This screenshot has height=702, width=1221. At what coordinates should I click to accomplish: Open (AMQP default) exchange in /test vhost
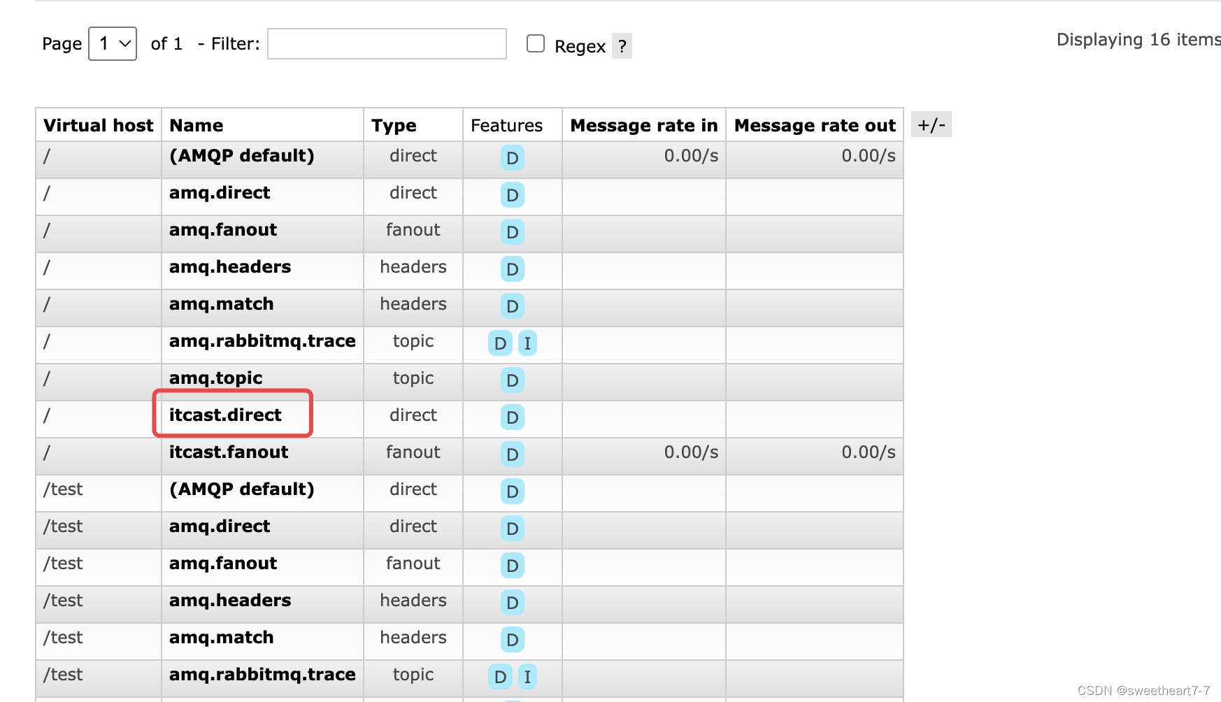click(242, 489)
